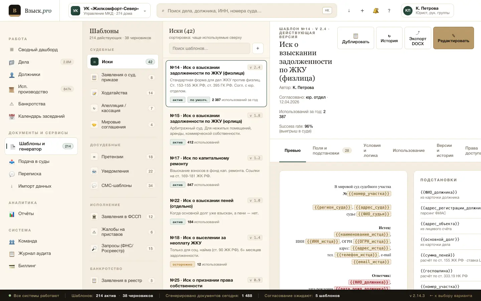Open the Использование tab
Viewport: 481px width, 301px height.
(x=409, y=150)
